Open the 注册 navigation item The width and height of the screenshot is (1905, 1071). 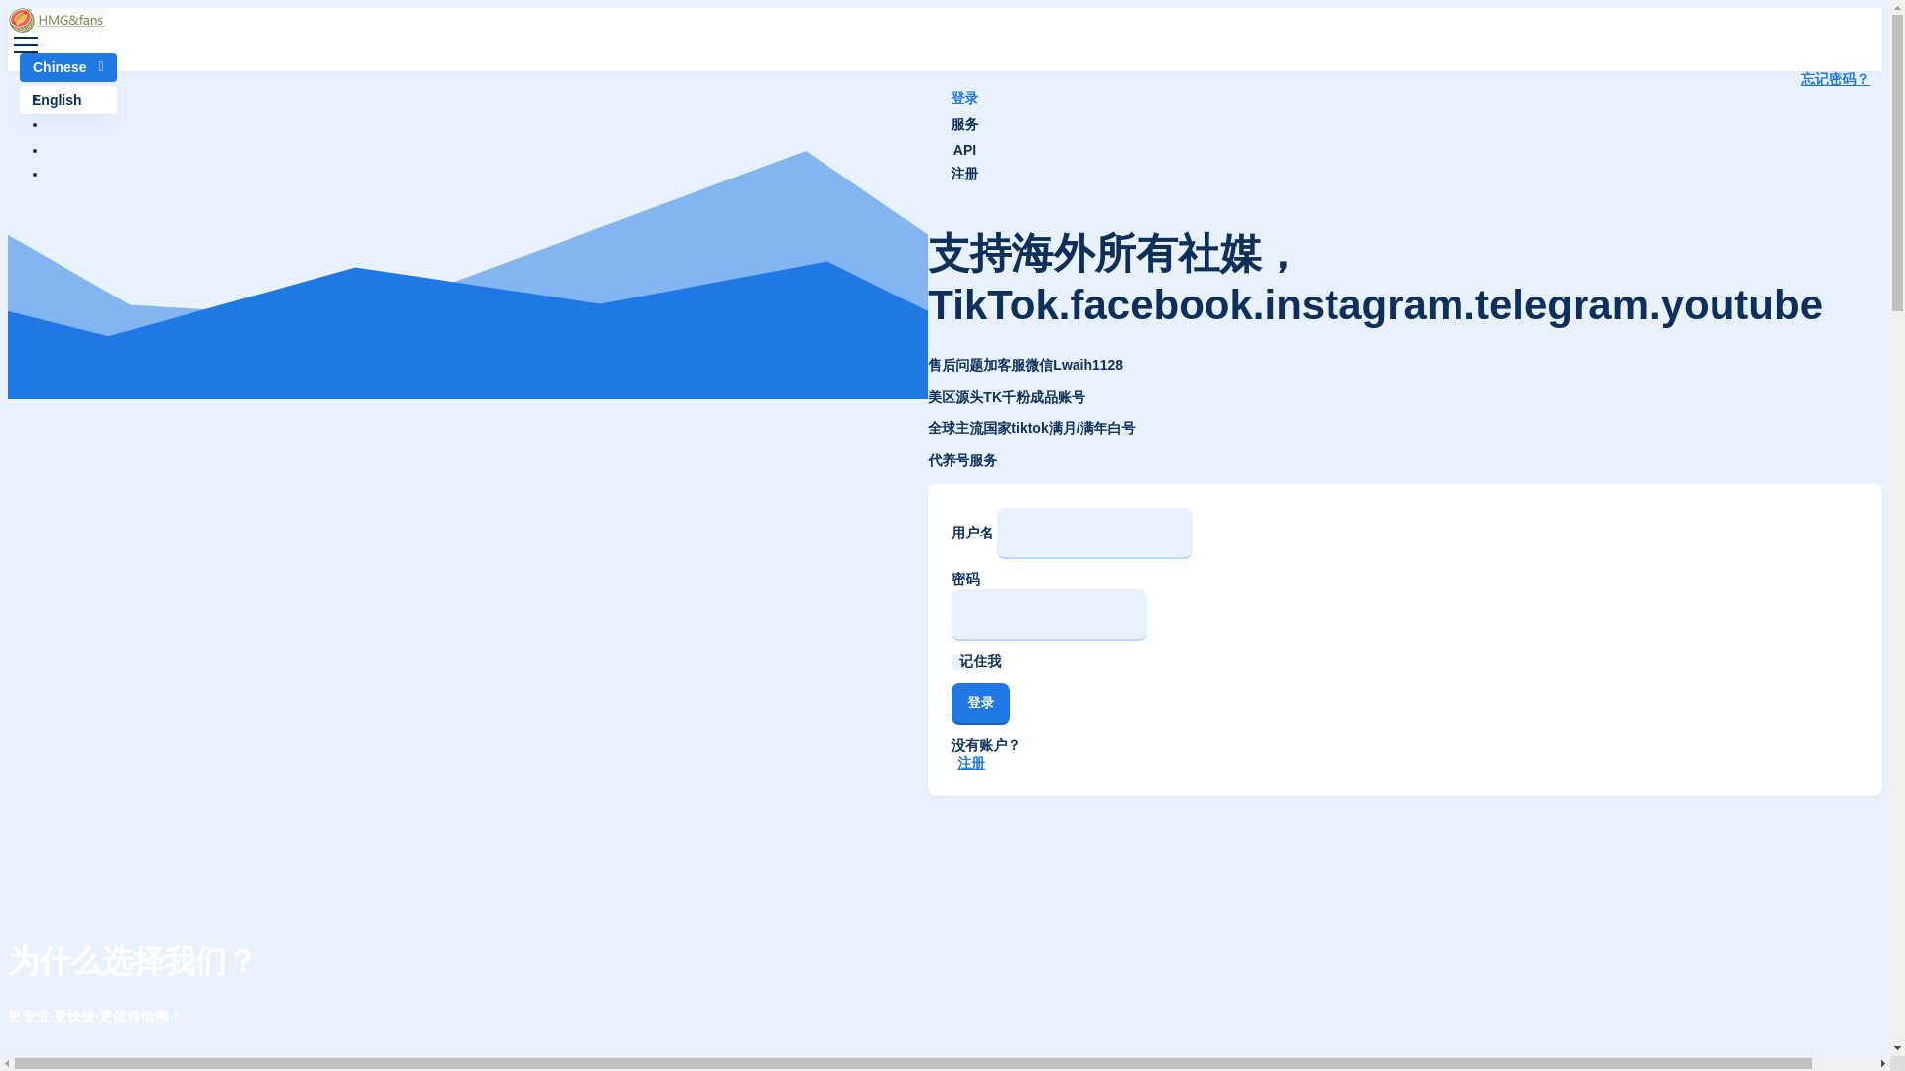964,174
